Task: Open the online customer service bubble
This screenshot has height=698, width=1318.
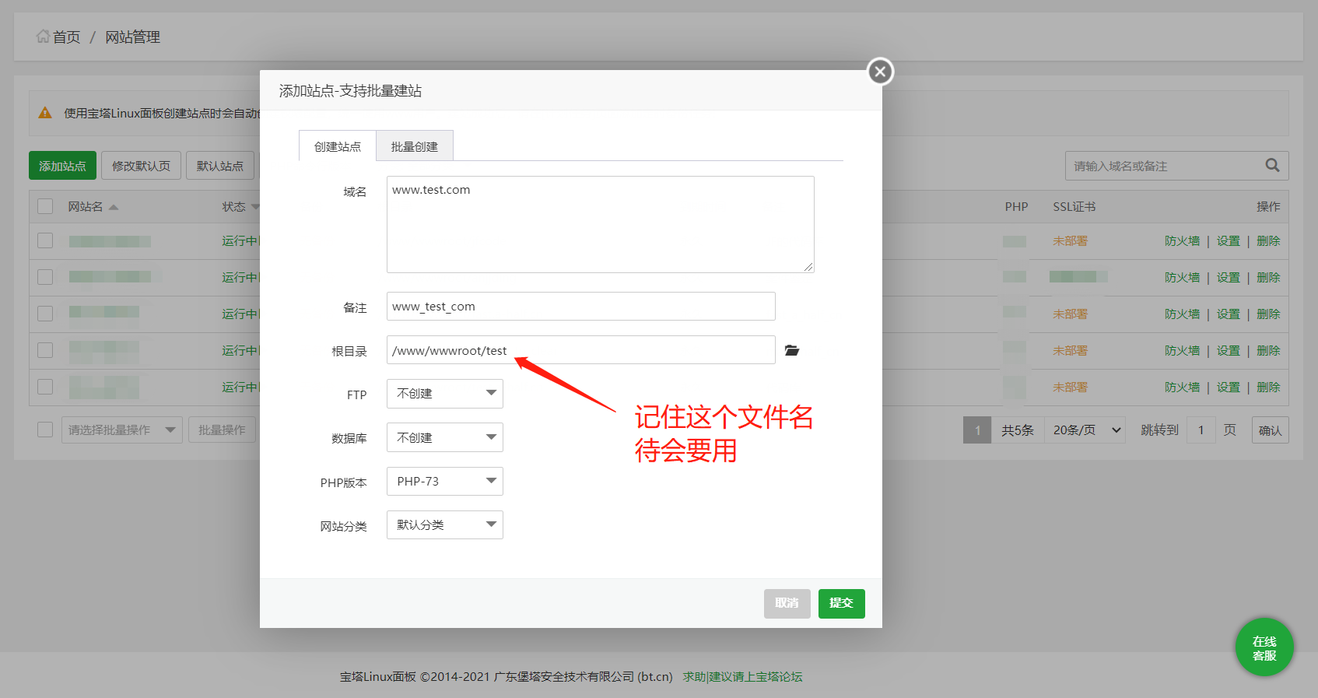Action: click(x=1264, y=647)
